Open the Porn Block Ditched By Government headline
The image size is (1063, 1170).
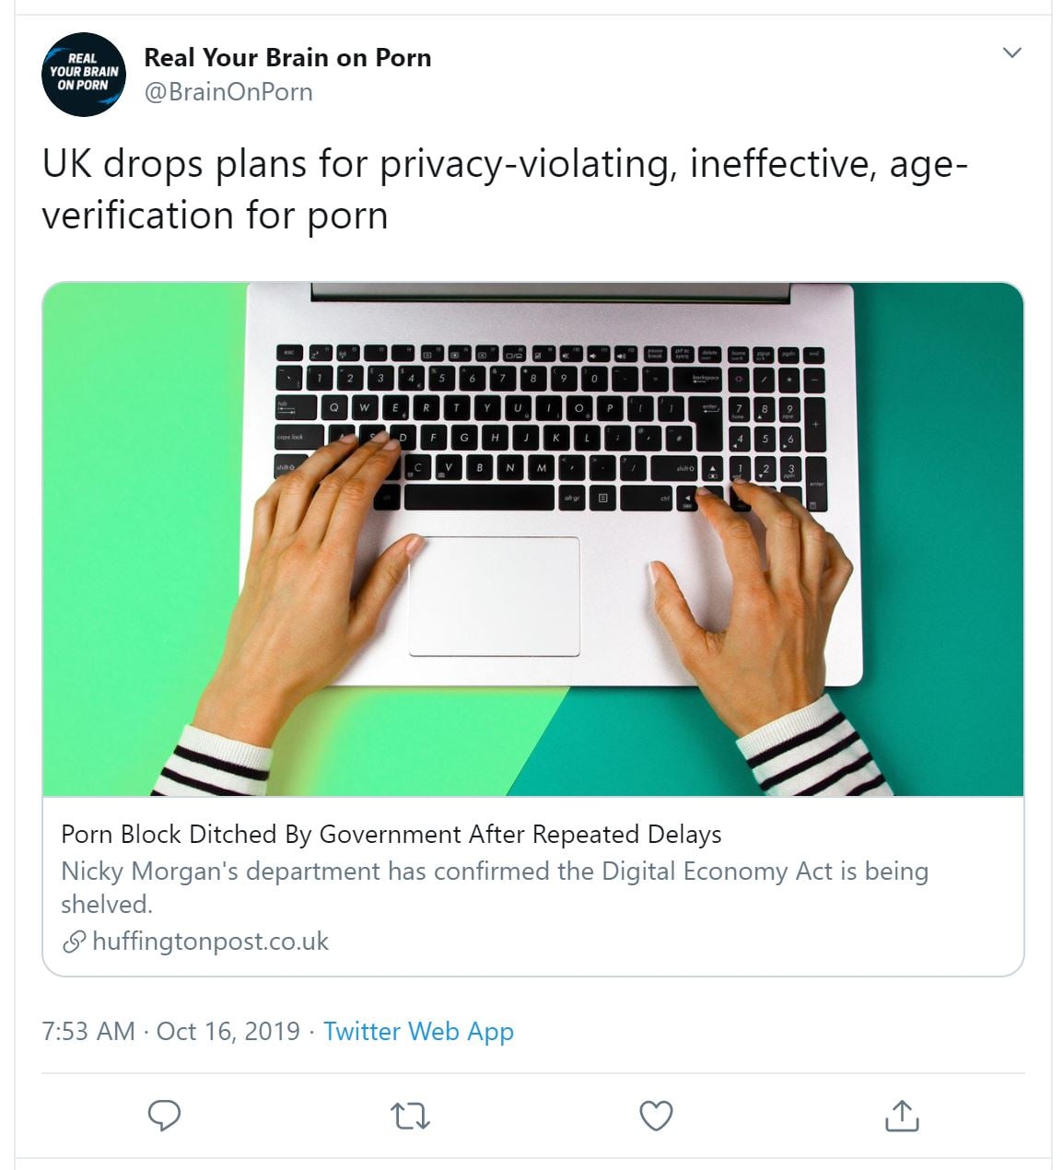tap(391, 835)
